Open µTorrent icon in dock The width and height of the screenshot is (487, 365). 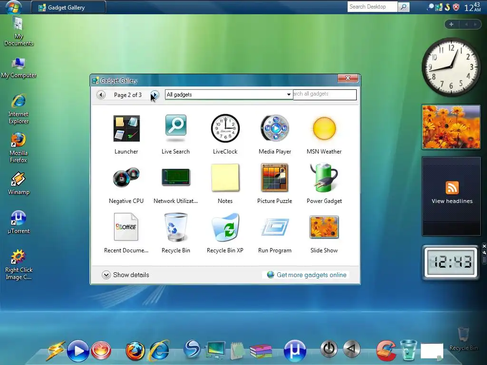pos(295,351)
